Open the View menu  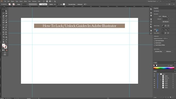(x=29, y=1)
